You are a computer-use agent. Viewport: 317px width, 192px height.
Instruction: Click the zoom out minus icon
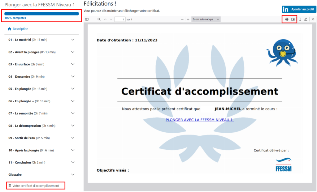point(182,19)
